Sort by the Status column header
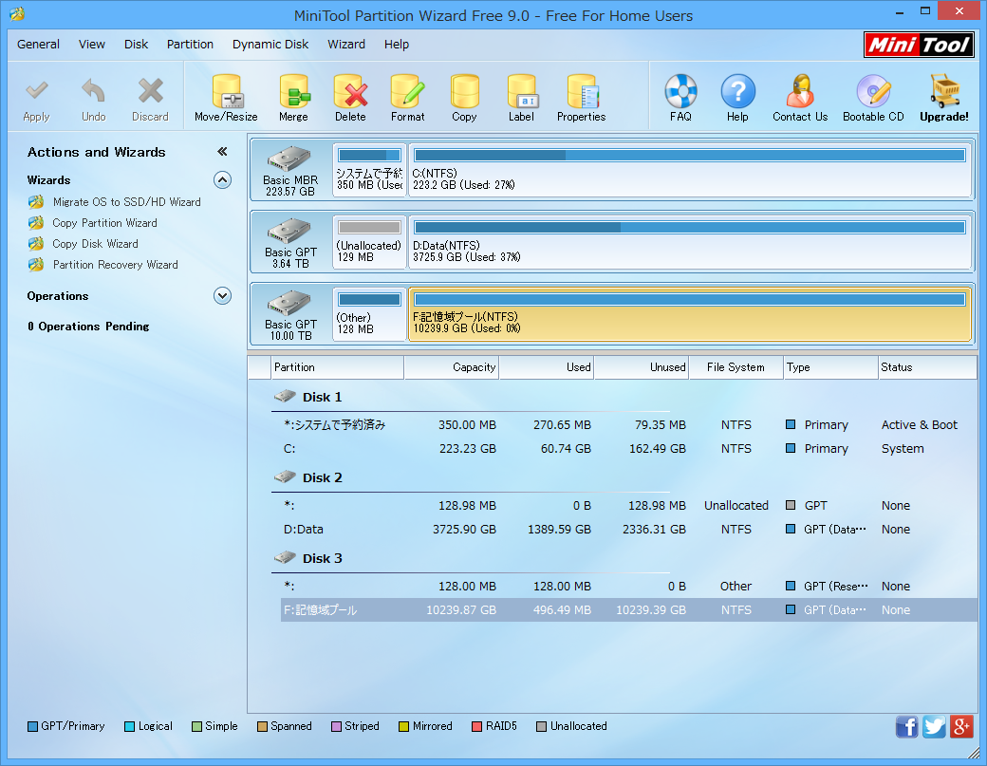The width and height of the screenshot is (987, 766). 927,367
